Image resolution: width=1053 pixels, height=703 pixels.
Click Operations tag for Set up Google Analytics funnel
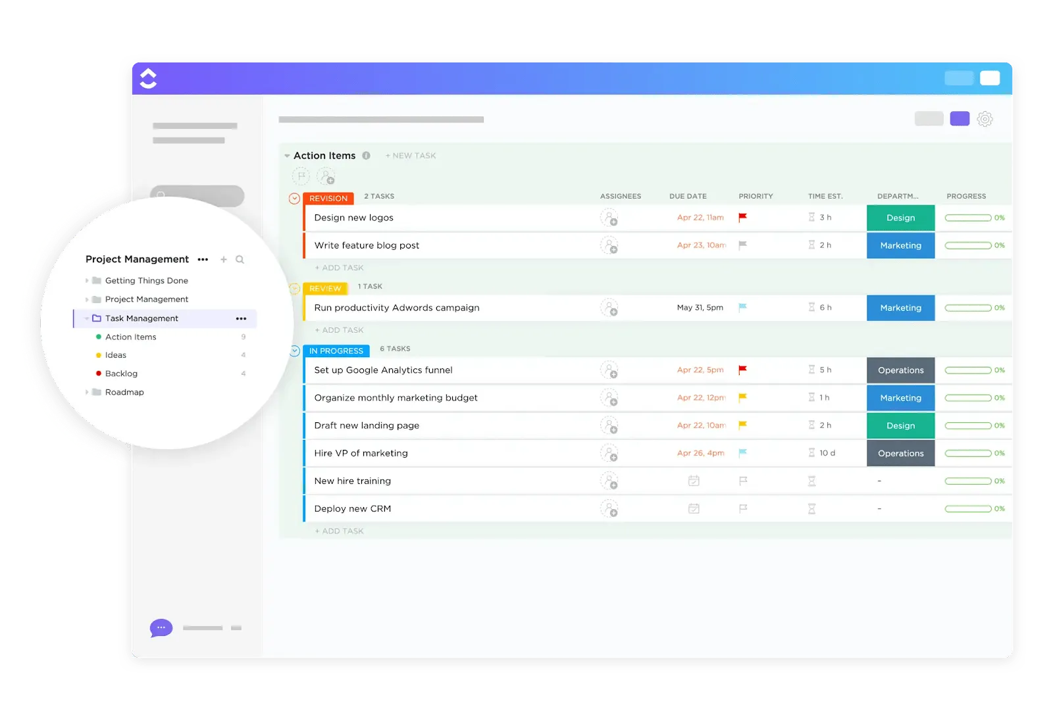pyautogui.click(x=900, y=370)
